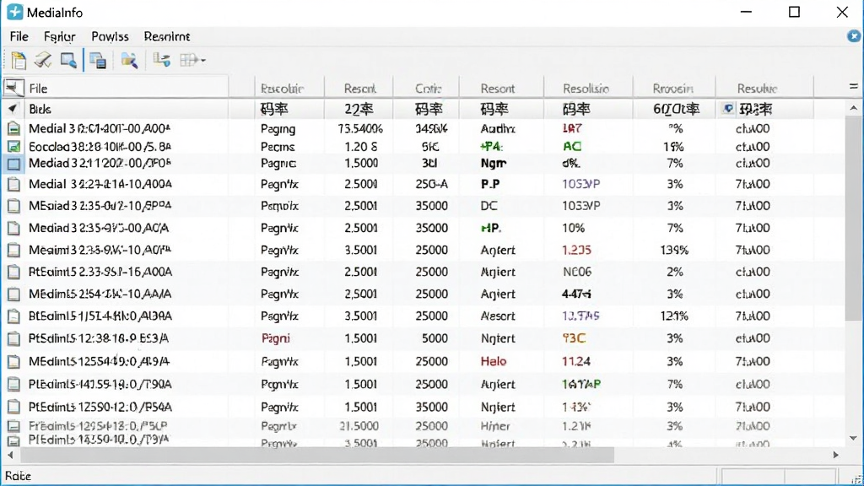Viewport: 864px width, 486px height.
Task: Select the '139%' cell
Action: click(x=674, y=250)
